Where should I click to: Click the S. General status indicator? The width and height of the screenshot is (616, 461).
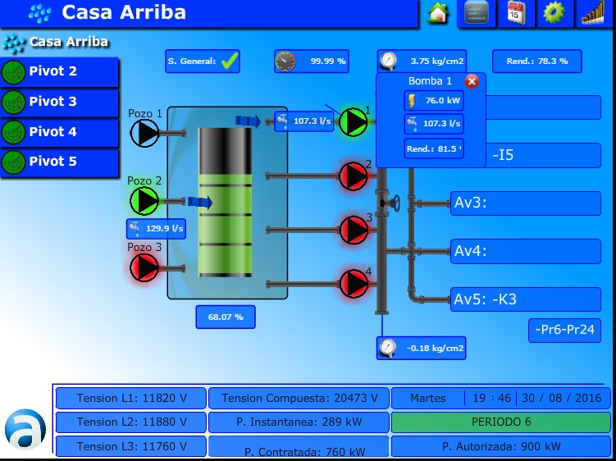(x=203, y=62)
